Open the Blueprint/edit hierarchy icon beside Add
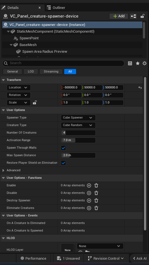Screen dimensions: 149x265 tap(133, 16)
